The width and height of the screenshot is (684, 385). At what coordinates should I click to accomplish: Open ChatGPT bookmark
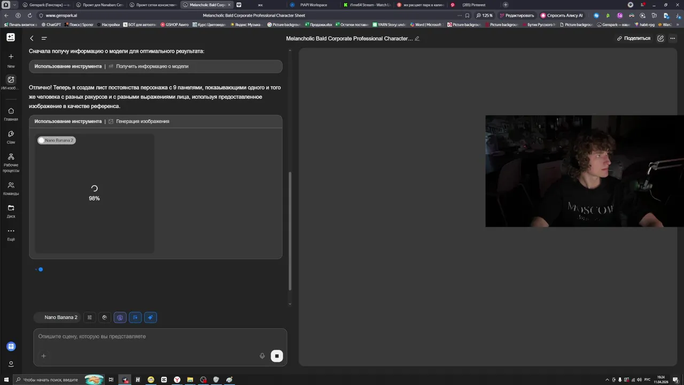pos(51,25)
